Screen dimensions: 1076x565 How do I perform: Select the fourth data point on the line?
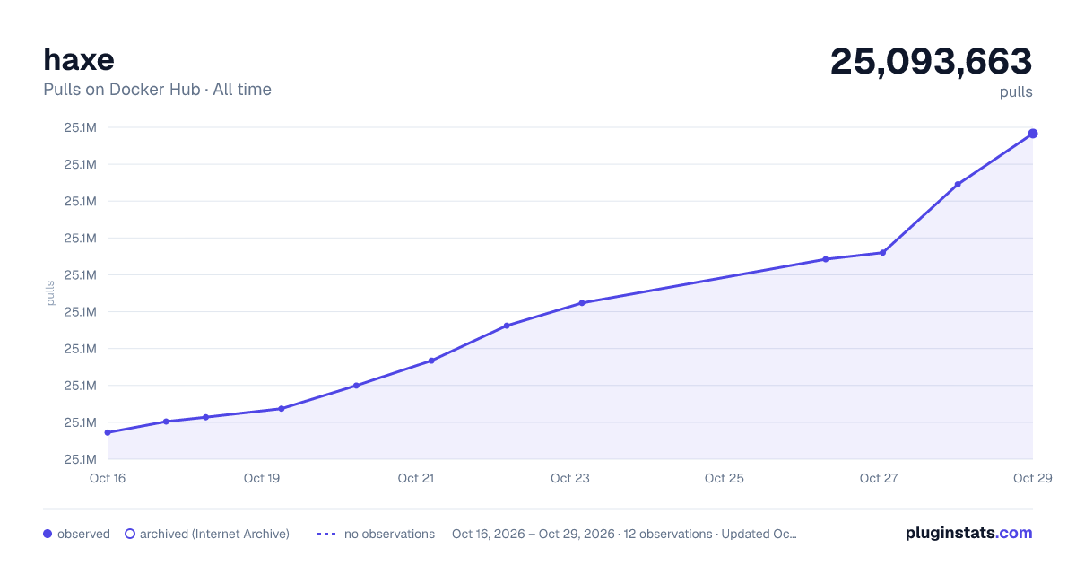(282, 409)
